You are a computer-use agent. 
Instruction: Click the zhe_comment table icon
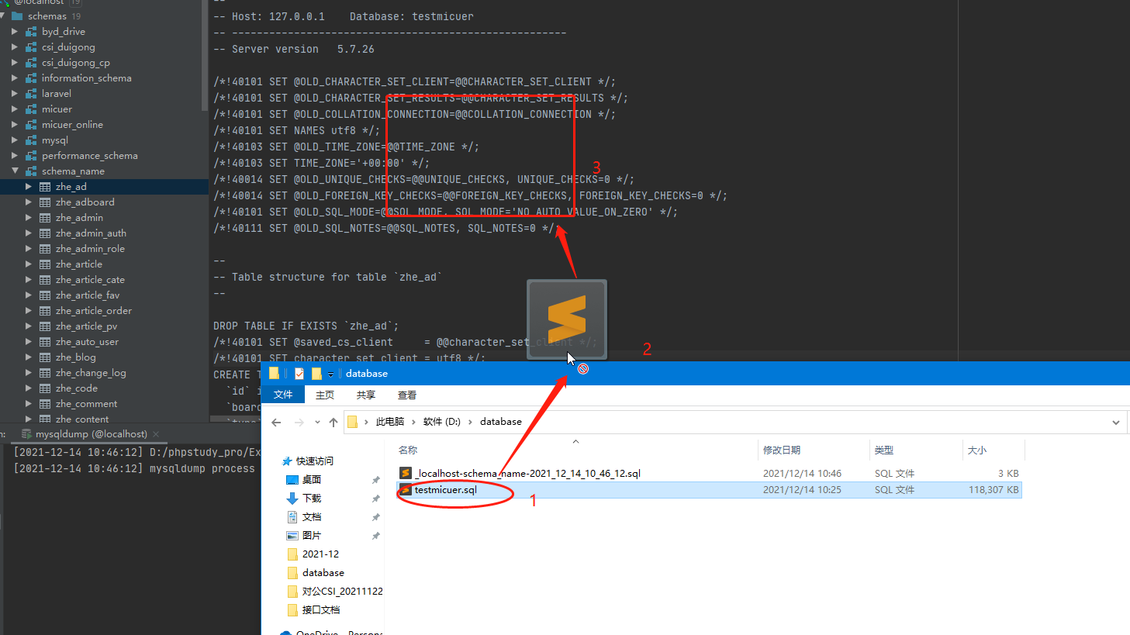click(45, 404)
